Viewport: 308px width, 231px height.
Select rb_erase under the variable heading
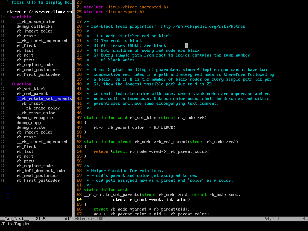[x=26, y=36]
